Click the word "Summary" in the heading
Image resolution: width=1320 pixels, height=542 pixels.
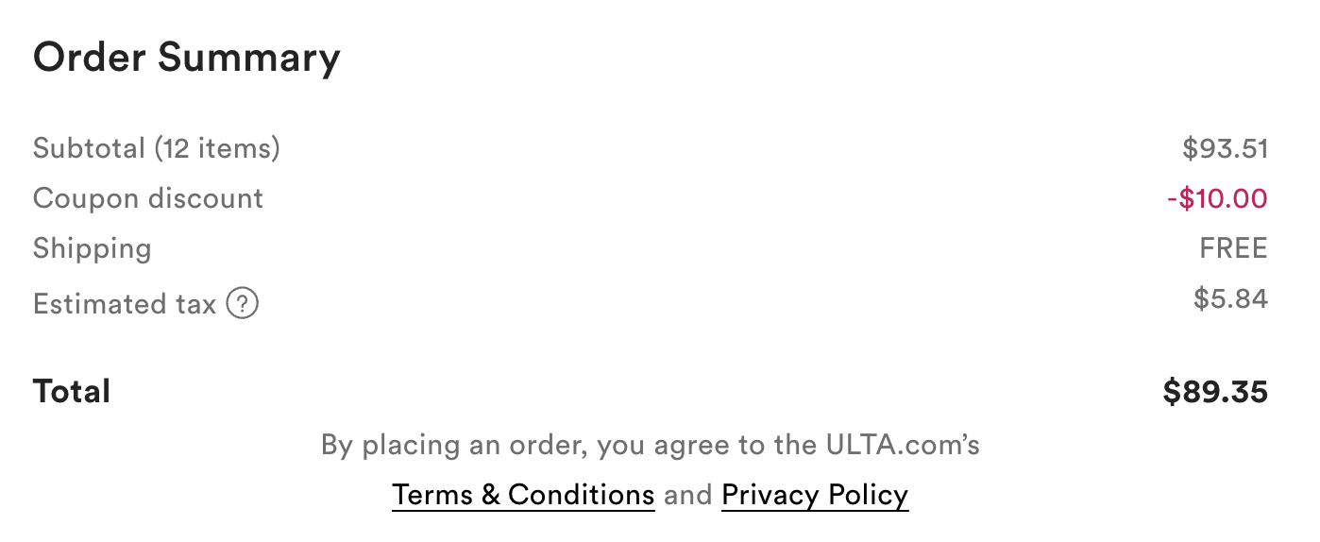pos(248,58)
